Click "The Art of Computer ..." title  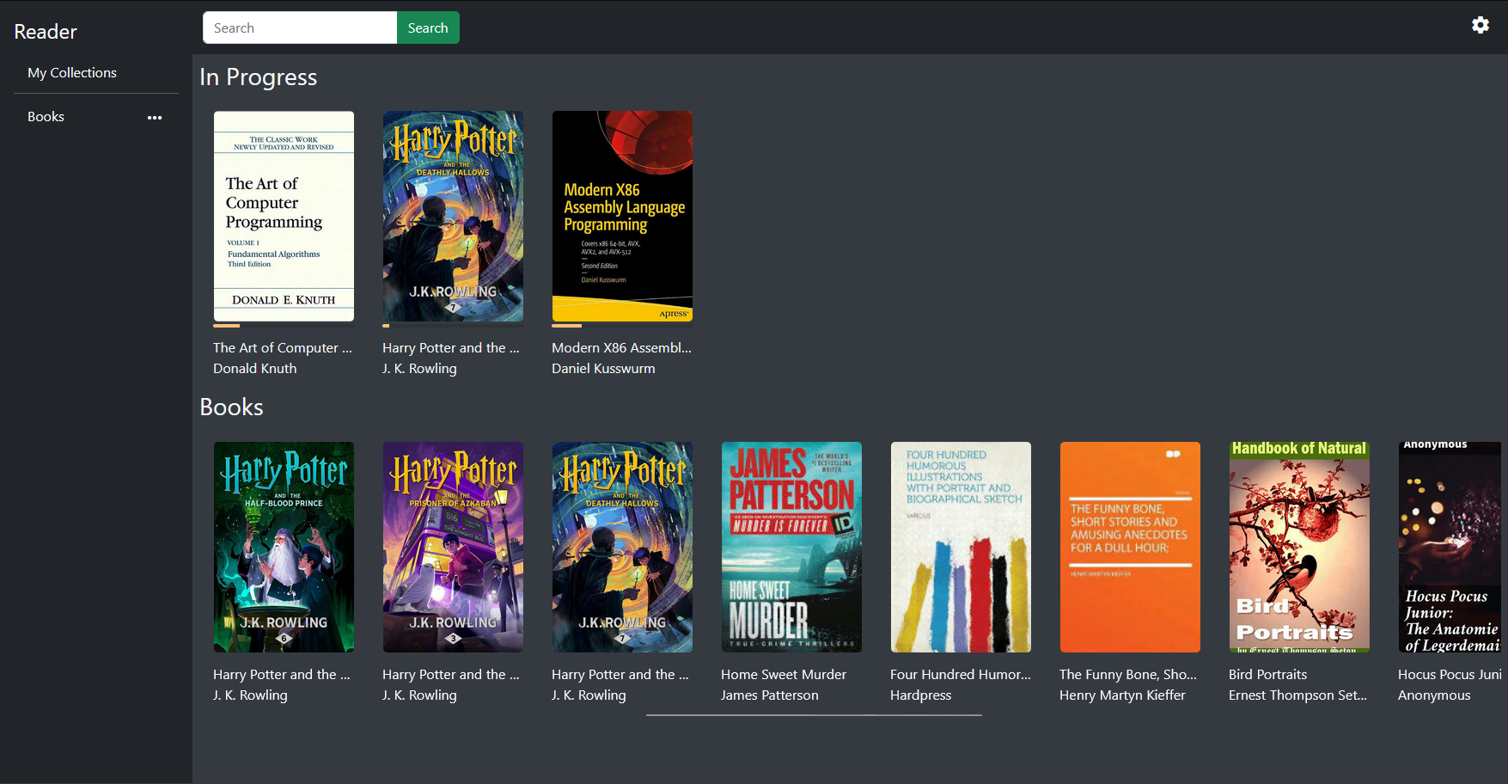pyautogui.click(x=283, y=348)
